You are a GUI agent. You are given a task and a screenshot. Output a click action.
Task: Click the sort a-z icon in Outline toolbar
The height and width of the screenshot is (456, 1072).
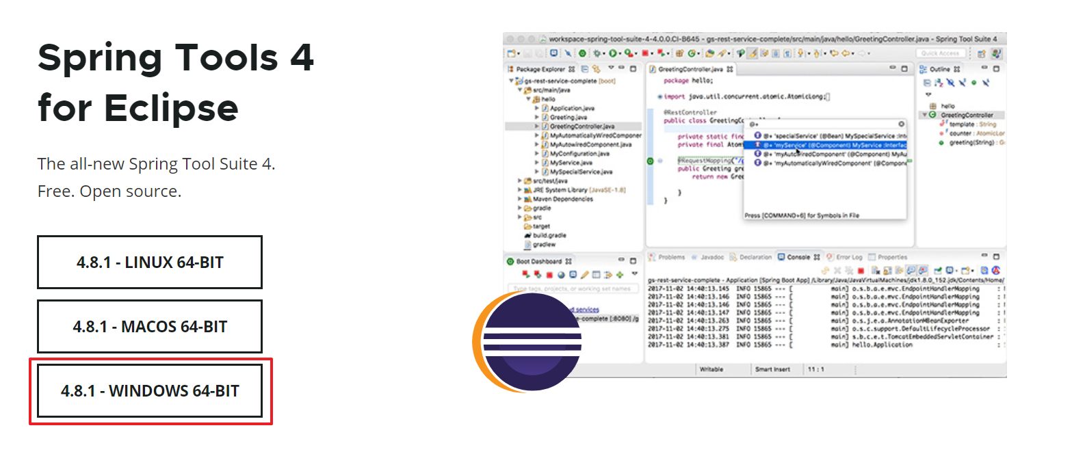tap(939, 83)
